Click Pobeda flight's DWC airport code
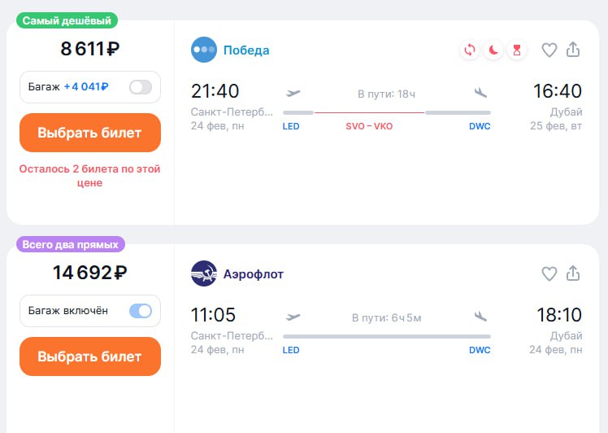The width and height of the screenshot is (608, 433). click(x=480, y=126)
